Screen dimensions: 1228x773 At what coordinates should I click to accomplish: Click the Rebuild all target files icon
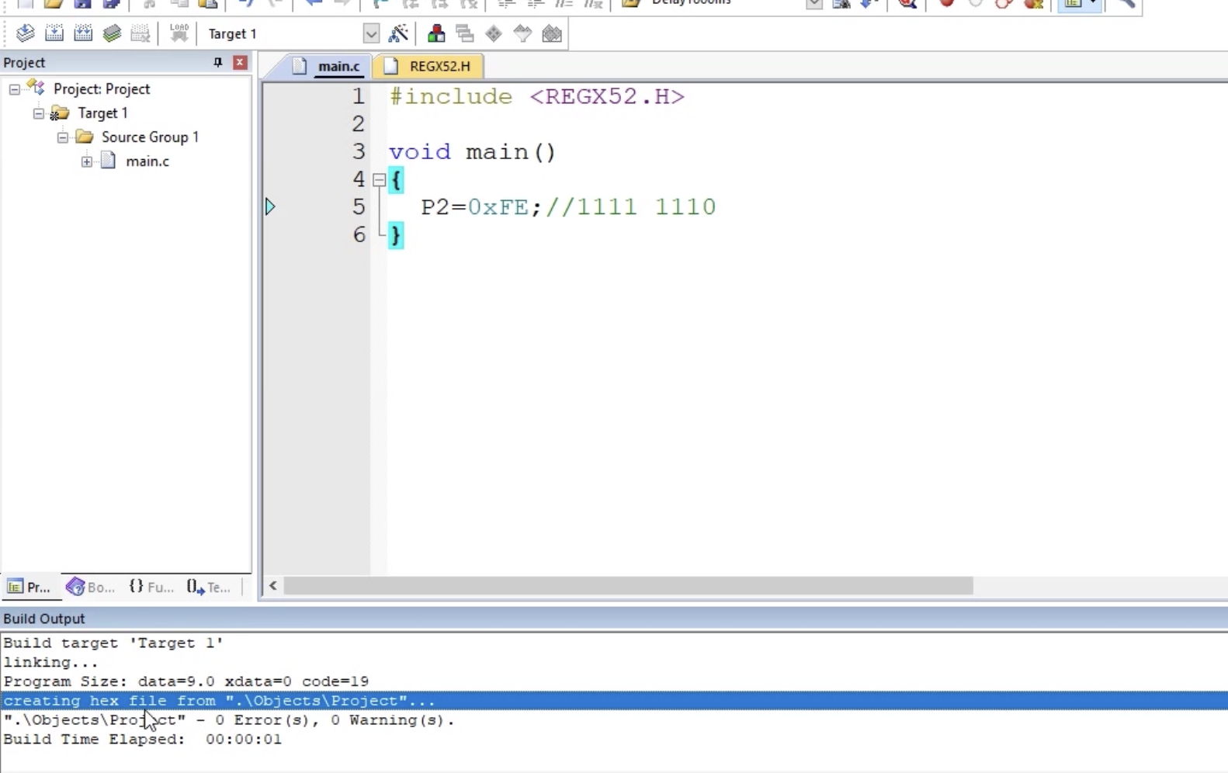pos(83,33)
